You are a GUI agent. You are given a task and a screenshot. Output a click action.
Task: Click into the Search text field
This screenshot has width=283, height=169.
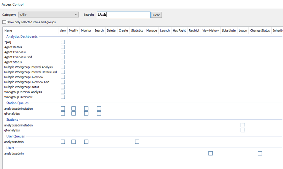[123, 15]
